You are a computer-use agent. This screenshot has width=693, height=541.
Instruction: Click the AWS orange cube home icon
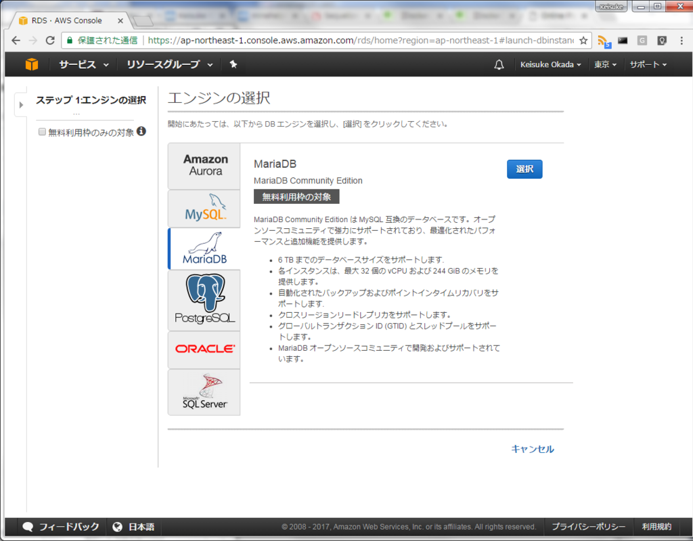[x=31, y=64]
